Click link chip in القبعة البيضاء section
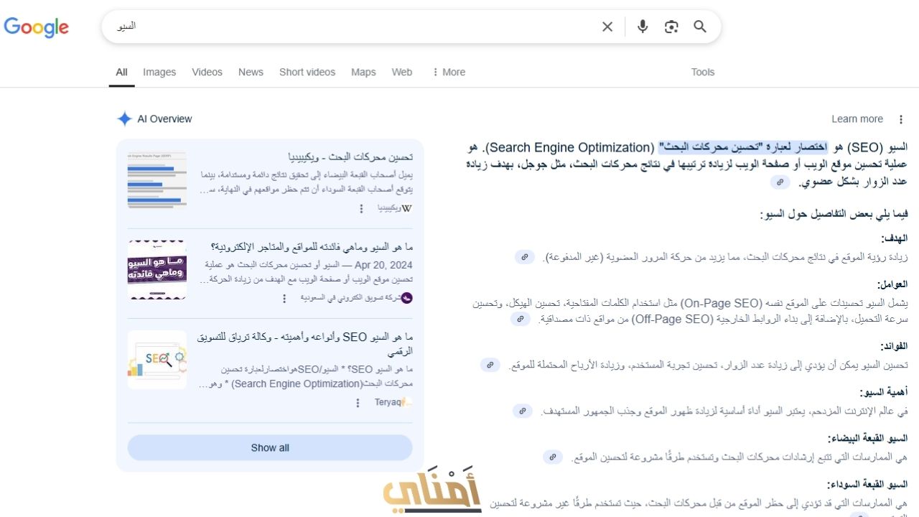Screen dimensions: 919x517 (x=553, y=457)
